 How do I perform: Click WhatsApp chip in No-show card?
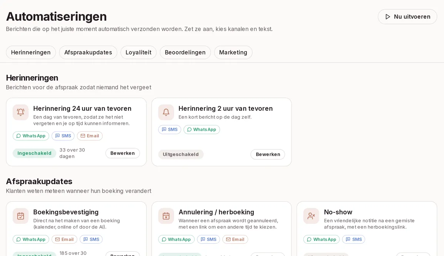tap(322, 239)
